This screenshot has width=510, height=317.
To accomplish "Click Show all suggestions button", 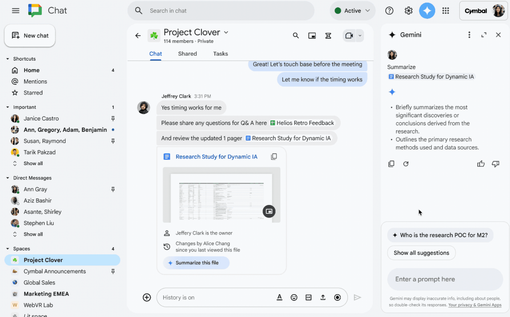I will tap(421, 253).
